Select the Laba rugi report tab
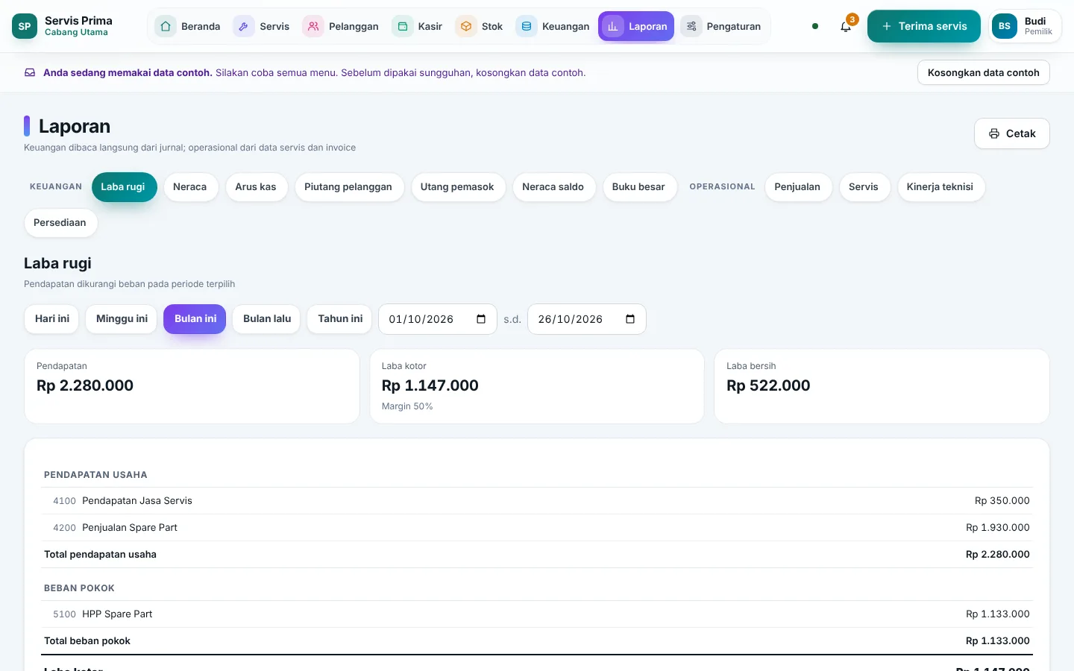The image size is (1074, 671). pyautogui.click(x=123, y=187)
